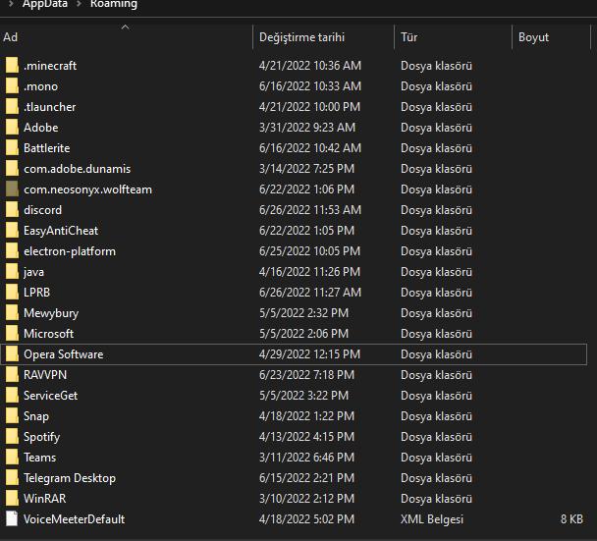Click the date 6/26/2022 11:53 AM
Viewport: 597px width, 541px height.
310,210
